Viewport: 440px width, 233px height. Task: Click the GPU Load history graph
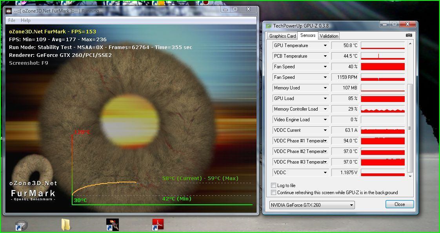[383, 98]
